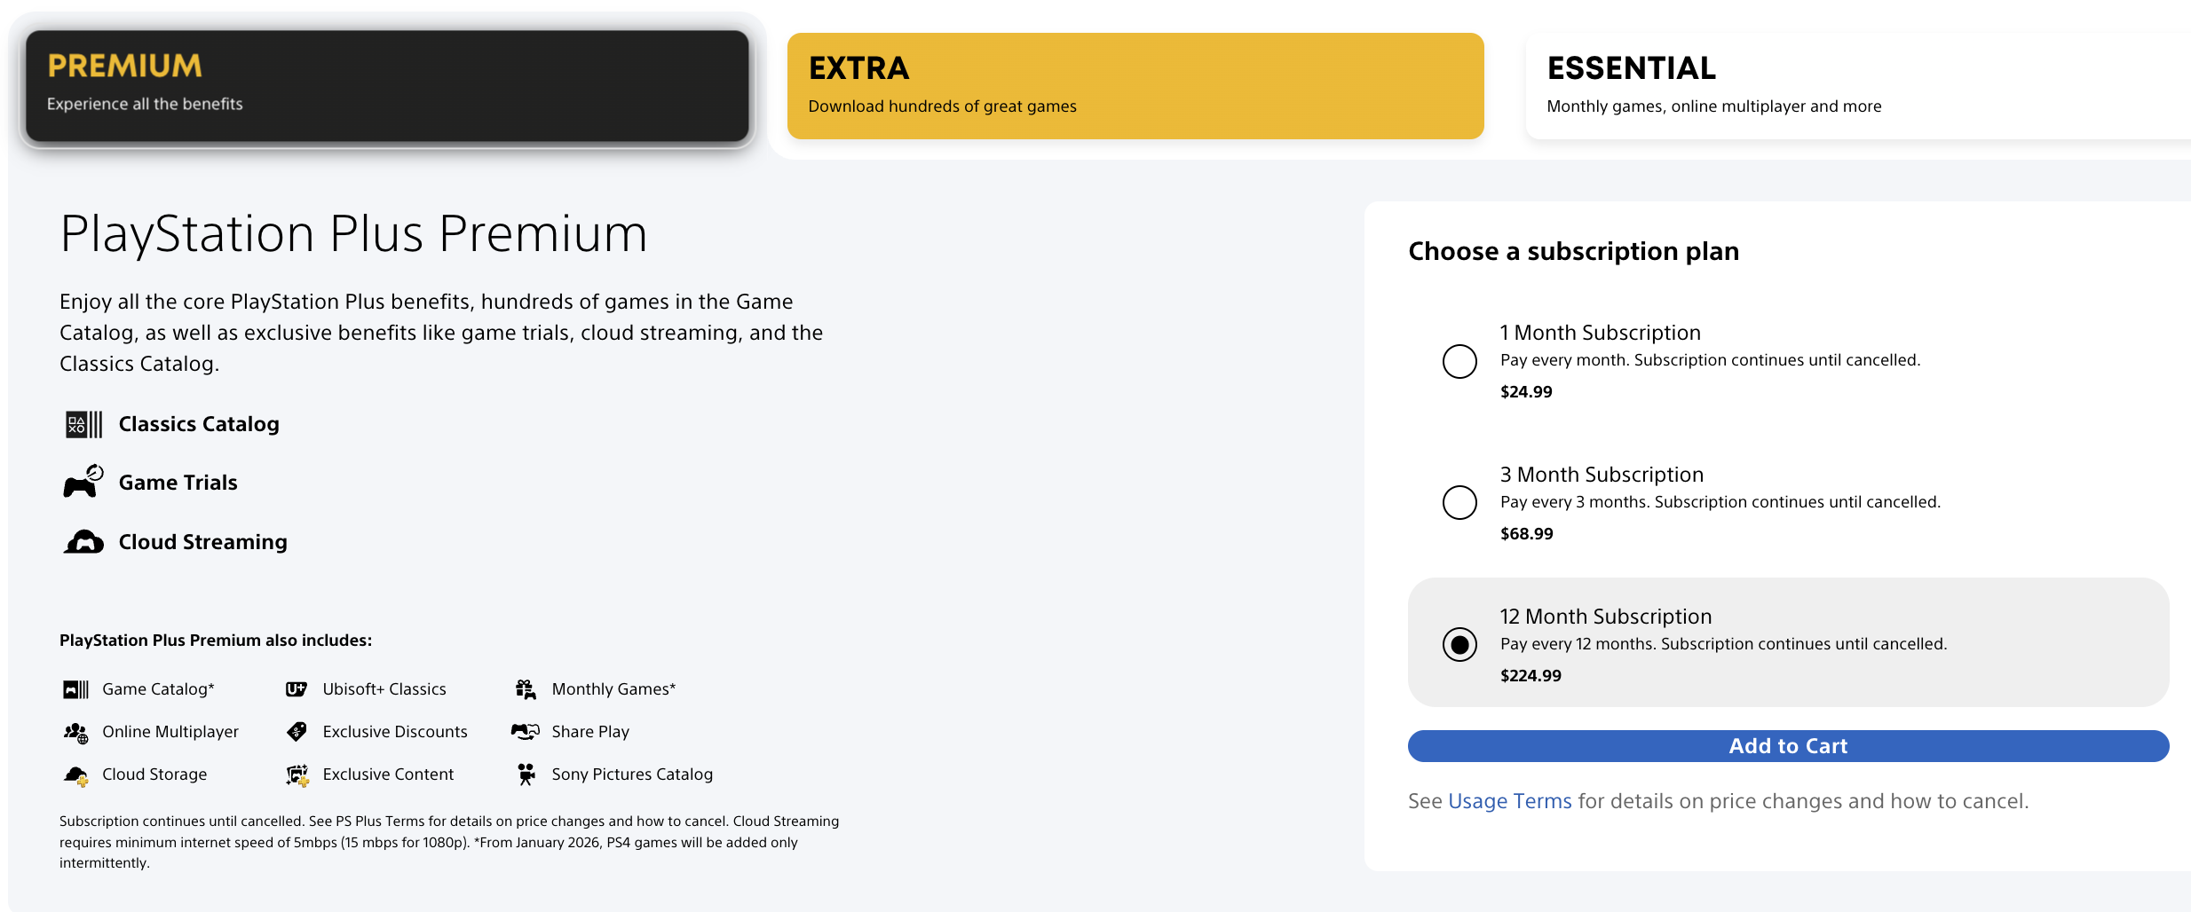Open the Usage Terms link
Viewport: 2191px width, 912px height.
coord(1509,801)
